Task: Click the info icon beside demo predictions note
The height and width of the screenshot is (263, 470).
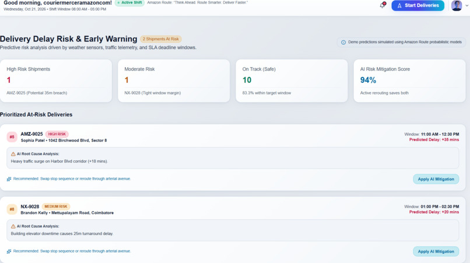Action: [x=343, y=43]
